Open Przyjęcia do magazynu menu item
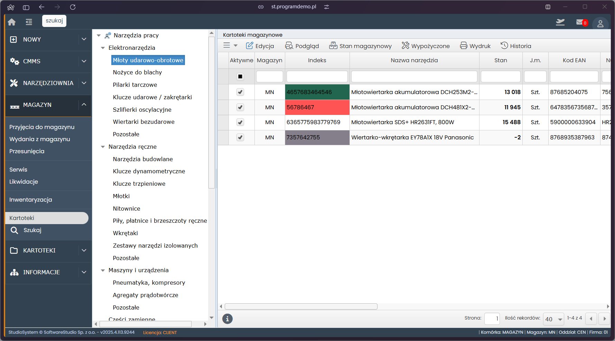This screenshot has height=341, width=615. click(x=42, y=127)
